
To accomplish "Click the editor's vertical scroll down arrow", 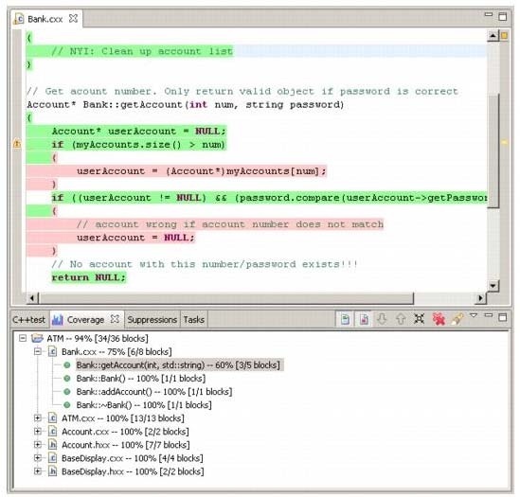I will [x=493, y=286].
